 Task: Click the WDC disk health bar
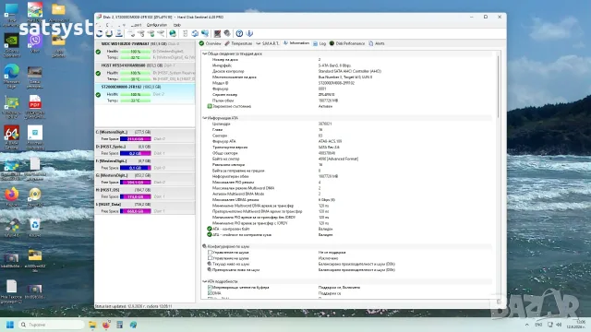coord(136,52)
